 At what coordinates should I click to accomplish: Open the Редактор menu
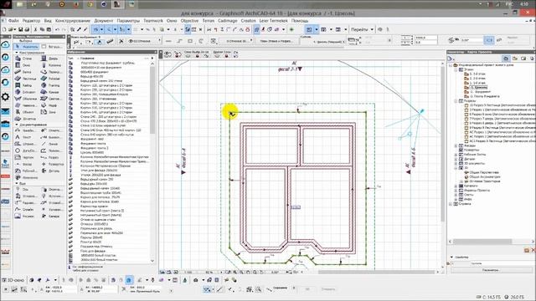(x=31, y=21)
